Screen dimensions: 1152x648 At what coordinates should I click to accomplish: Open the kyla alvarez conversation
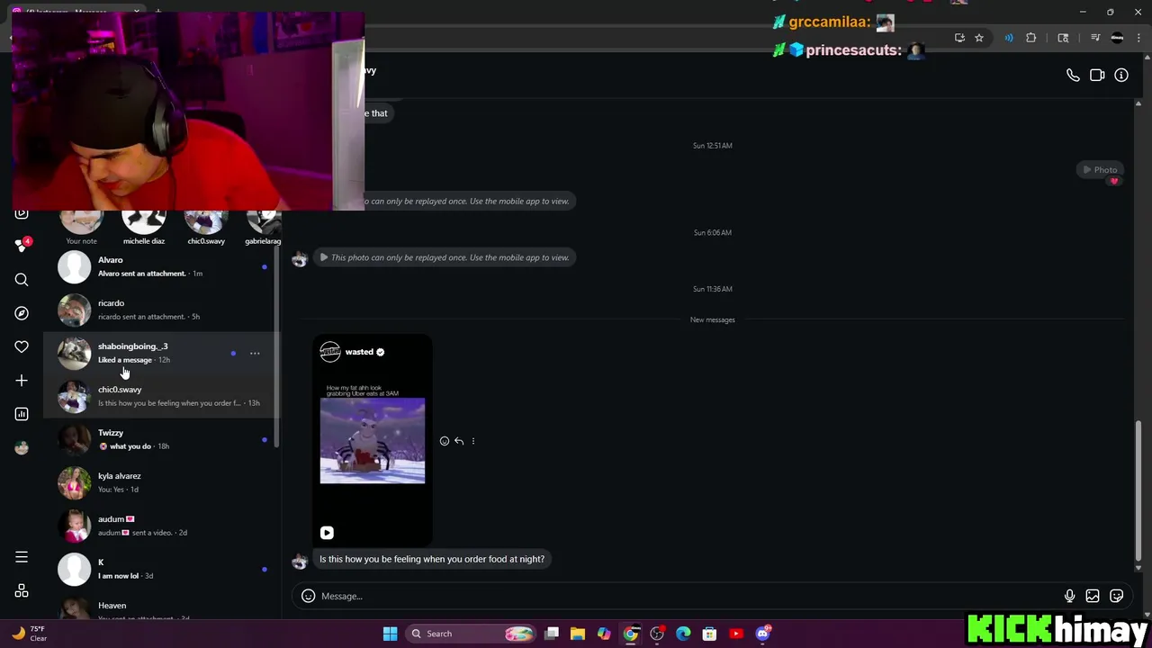tap(162, 482)
